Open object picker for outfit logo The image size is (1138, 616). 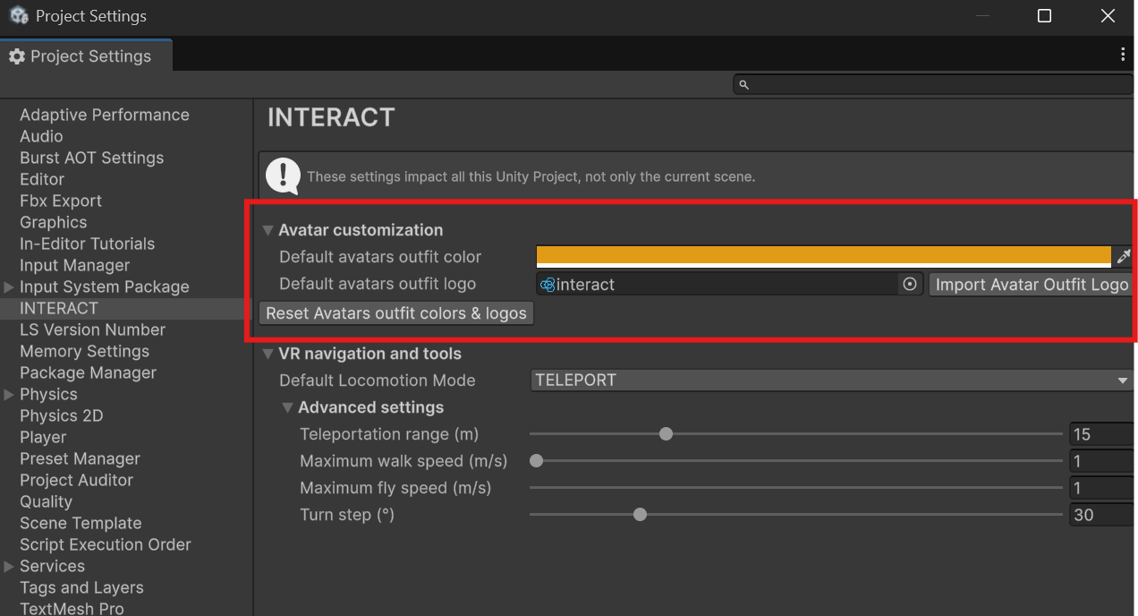910,285
